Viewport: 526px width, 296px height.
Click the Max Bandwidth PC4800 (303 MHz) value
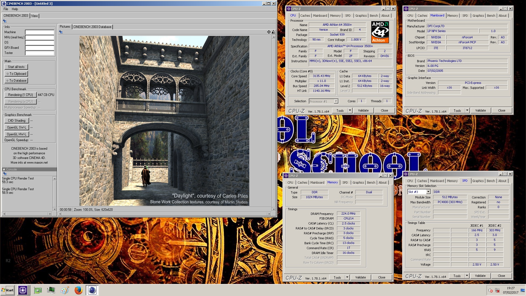[450, 202]
